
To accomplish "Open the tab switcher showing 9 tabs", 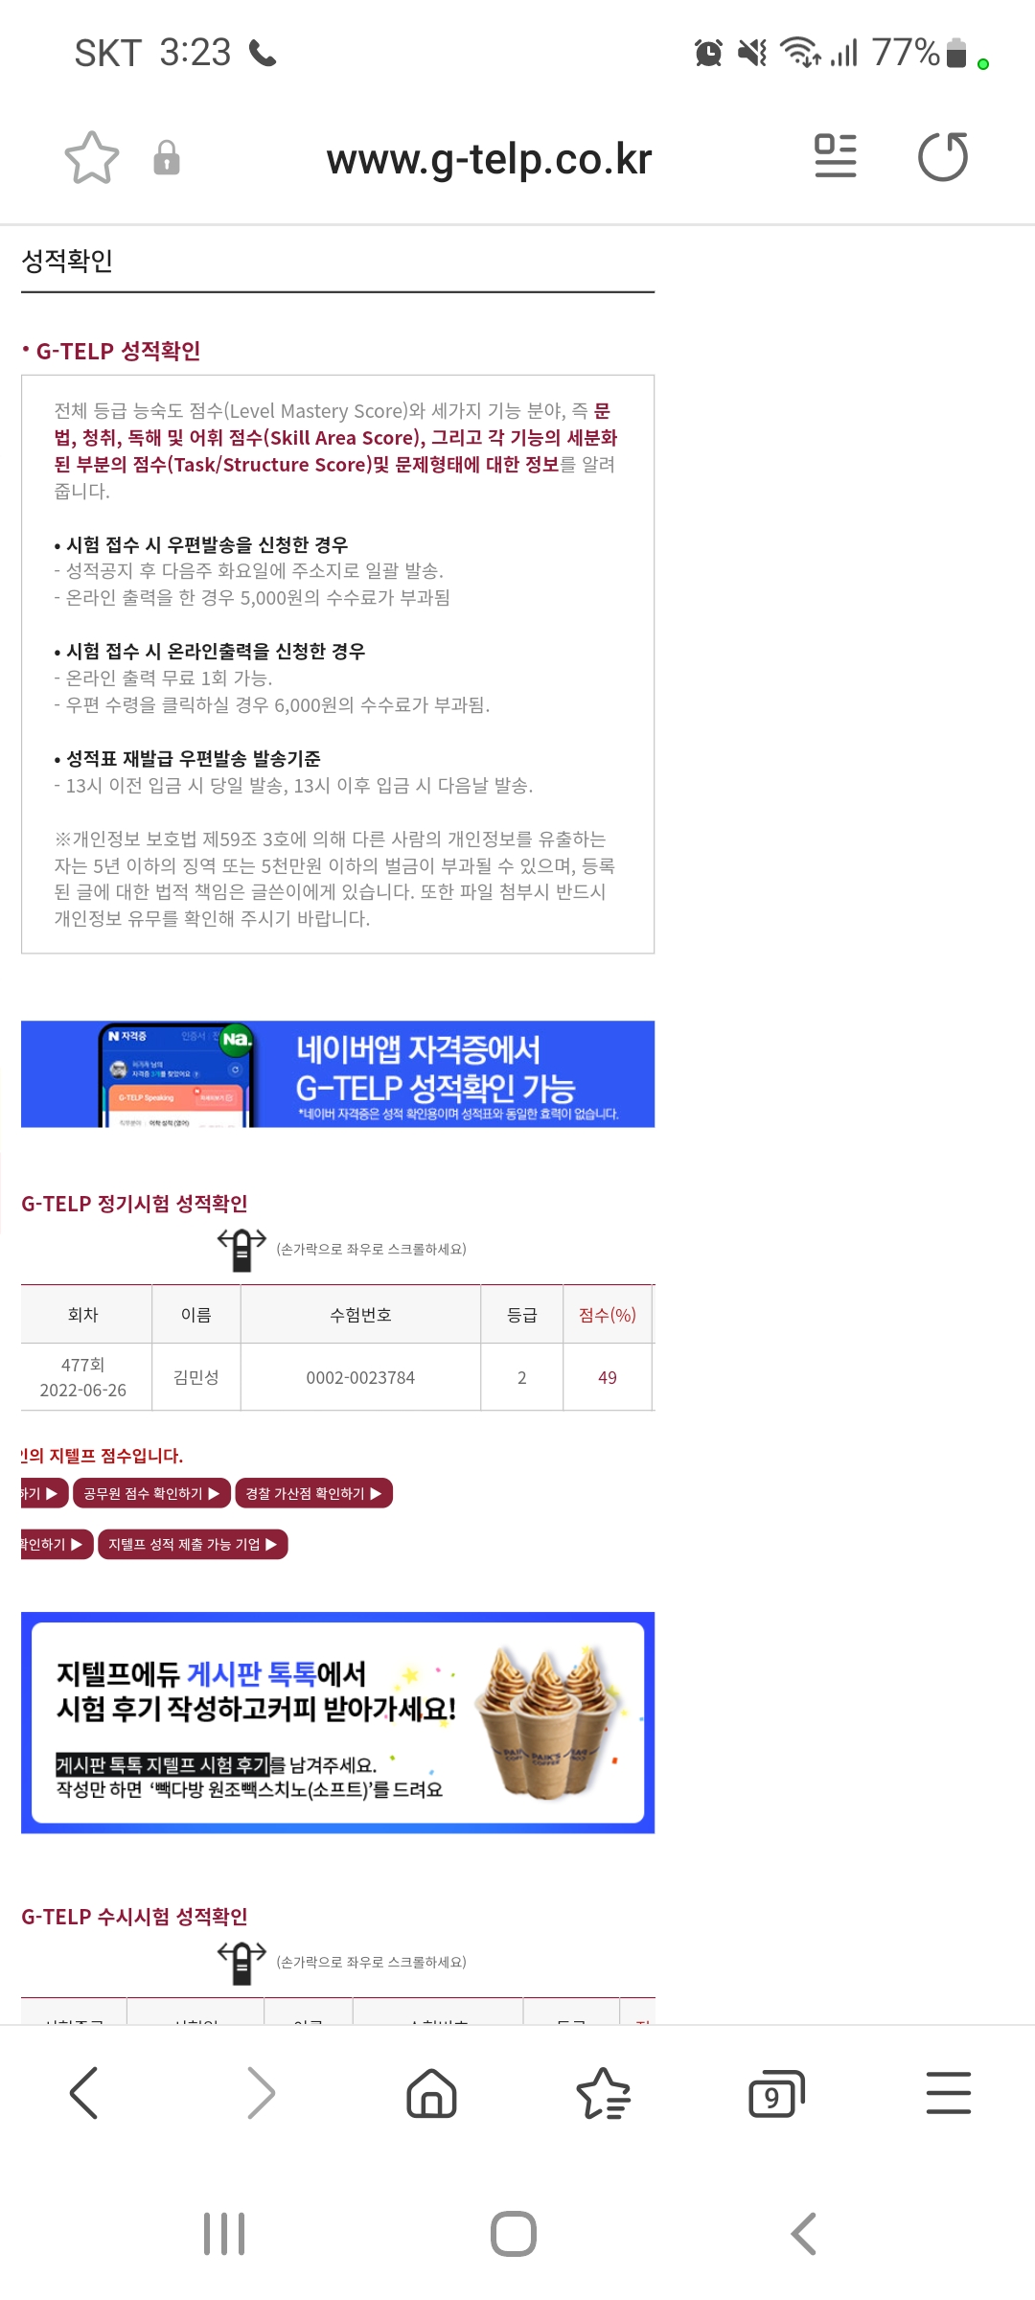I will 776,2093.
